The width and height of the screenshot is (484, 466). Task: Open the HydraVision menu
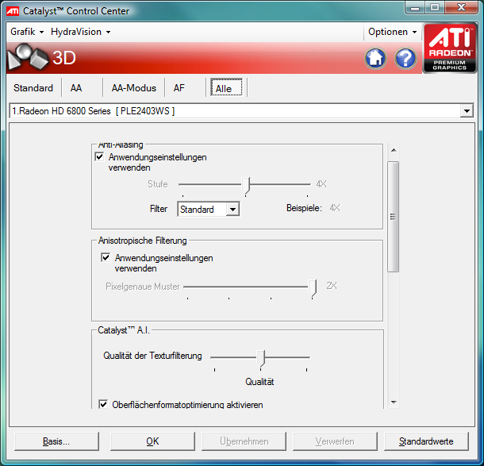tap(81, 32)
